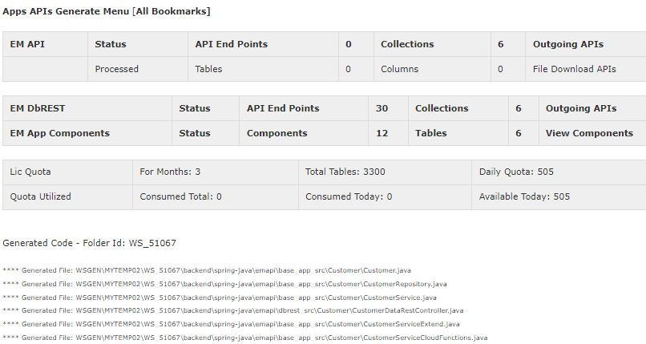Viewport: 646px width, 344px height.
Task: Click EM API Status cell
Action: (x=111, y=44)
